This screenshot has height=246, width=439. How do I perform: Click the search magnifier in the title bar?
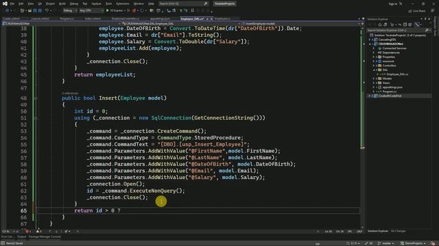[206, 3]
